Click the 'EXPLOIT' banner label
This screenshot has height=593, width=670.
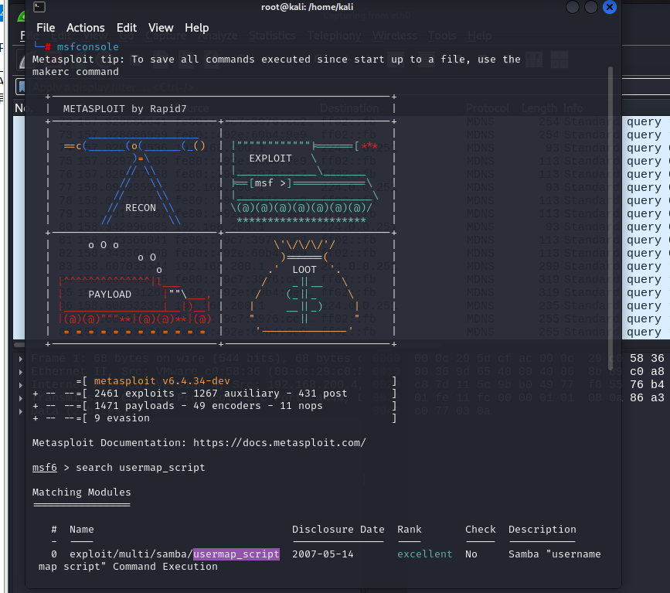[x=270, y=158]
